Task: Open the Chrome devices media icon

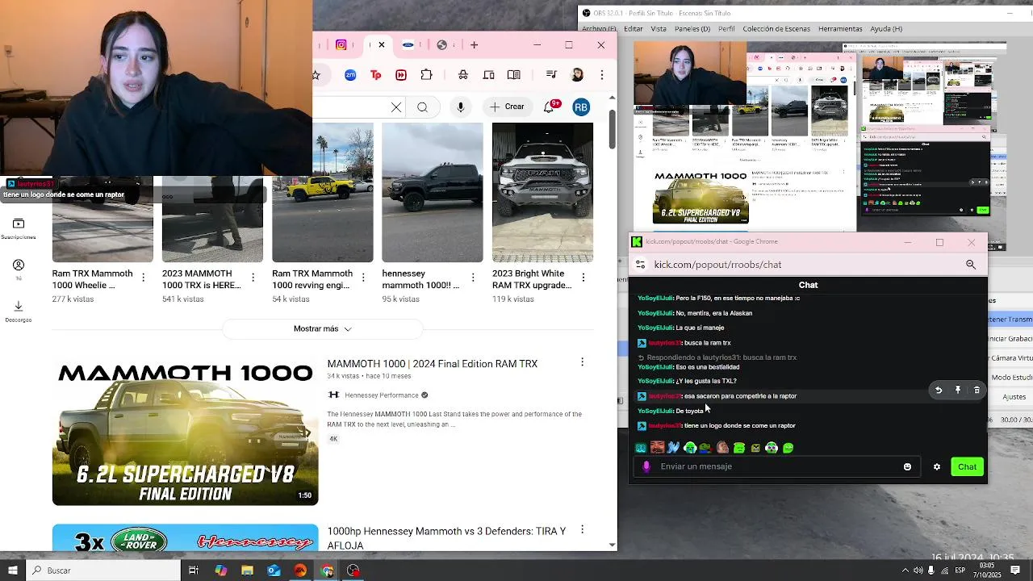Action: click(489, 75)
